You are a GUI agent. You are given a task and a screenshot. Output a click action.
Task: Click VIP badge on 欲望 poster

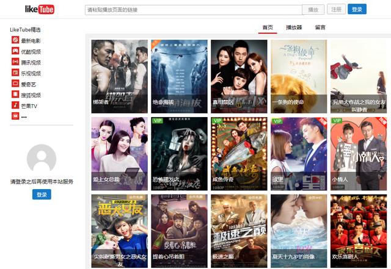277,121
